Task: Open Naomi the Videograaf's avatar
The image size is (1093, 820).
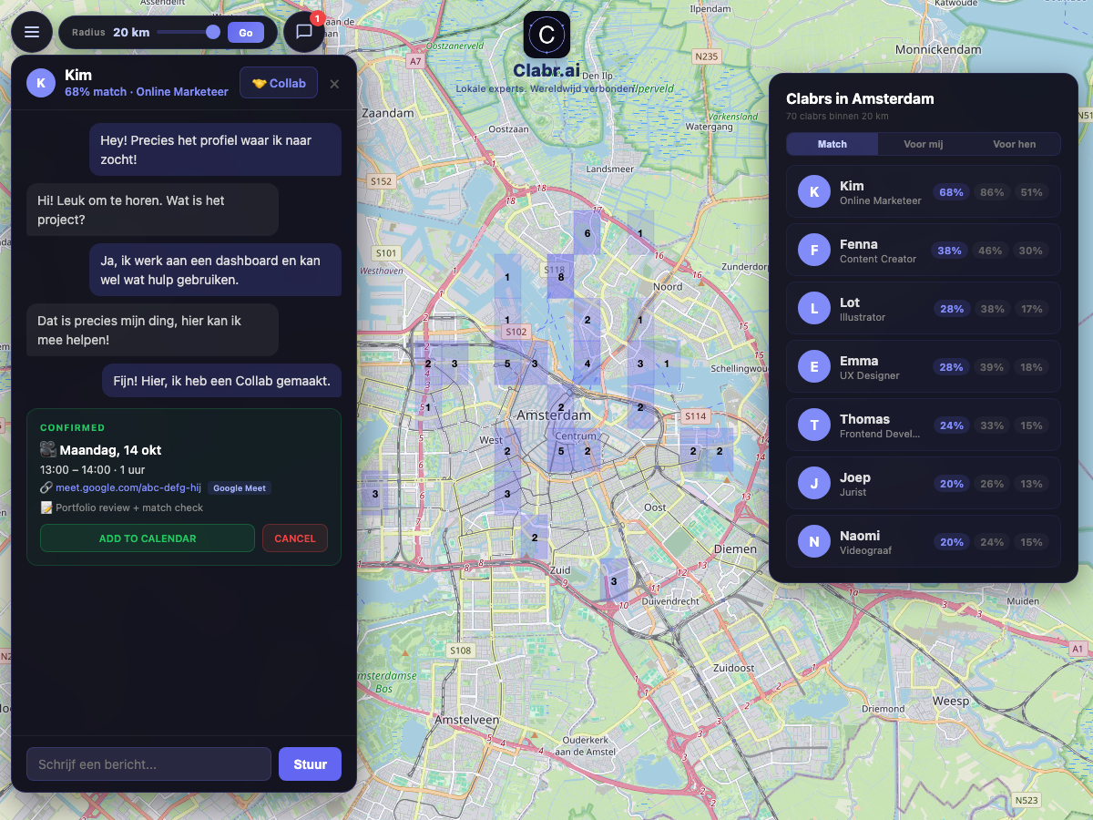Action: click(813, 541)
